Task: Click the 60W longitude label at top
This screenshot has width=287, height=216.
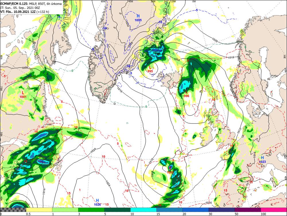Action: [x=103, y=1]
